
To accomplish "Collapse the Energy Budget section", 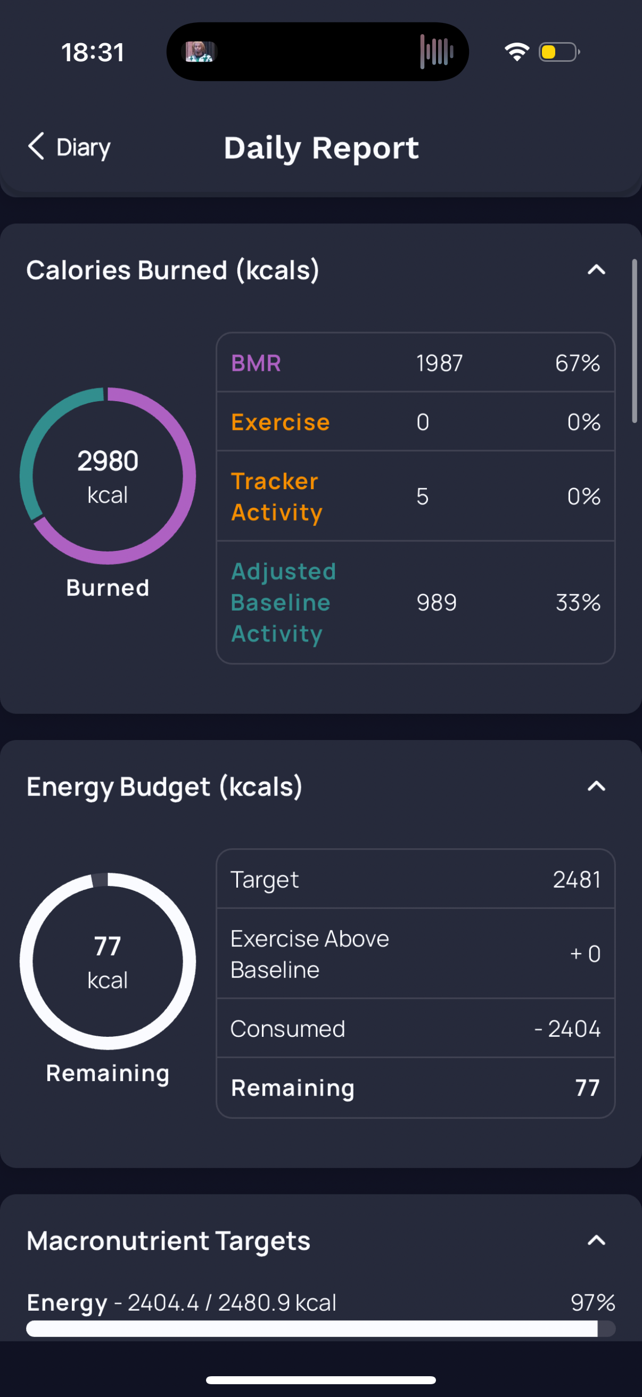I will 597,786.
